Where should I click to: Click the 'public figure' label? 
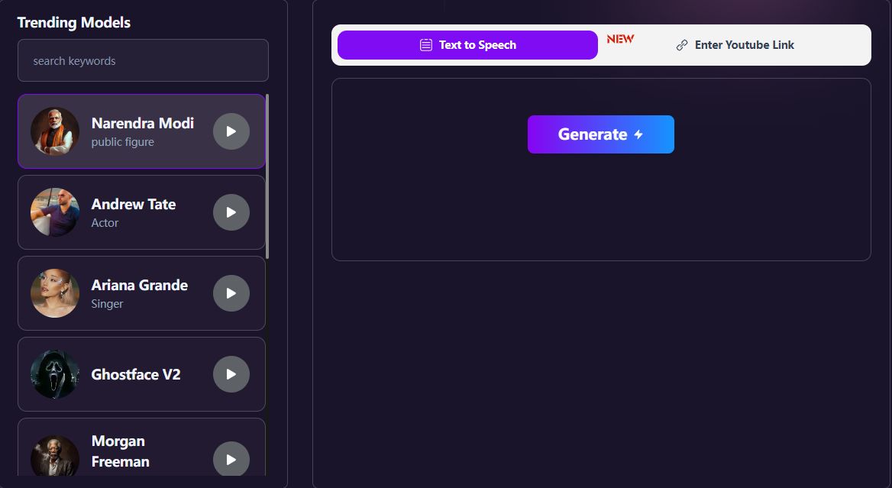[123, 142]
